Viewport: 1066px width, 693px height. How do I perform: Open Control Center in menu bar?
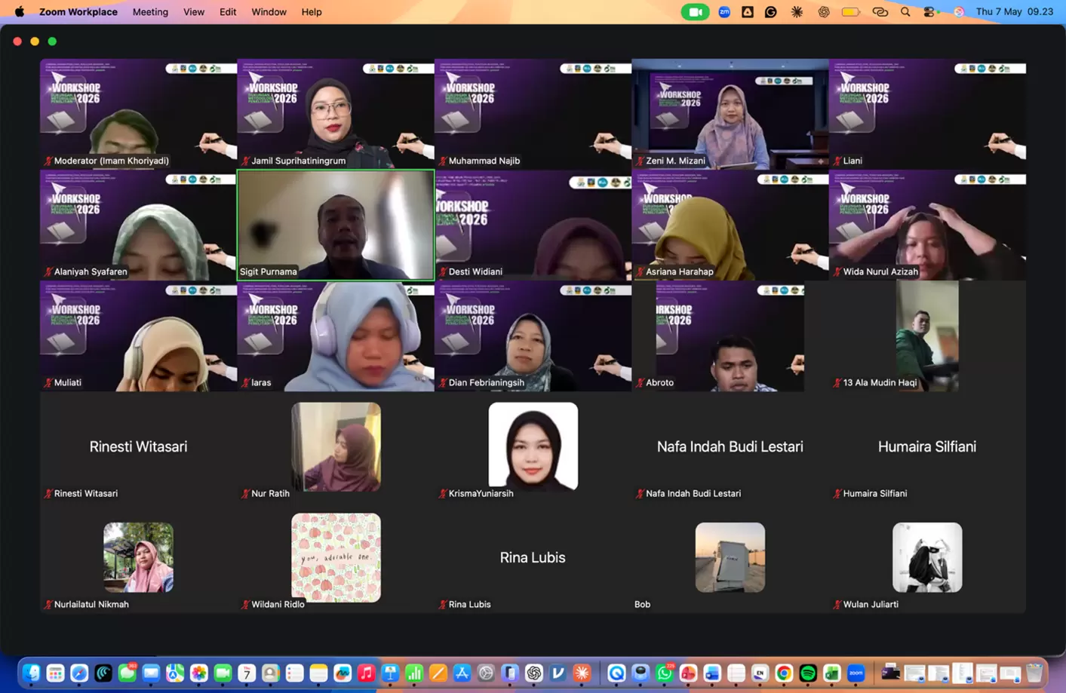(x=929, y=12)
